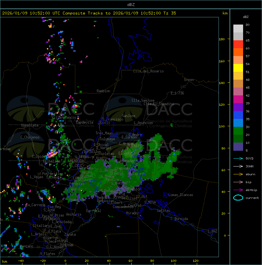Select the red swatch below 65 dBZ

[238, 44]
